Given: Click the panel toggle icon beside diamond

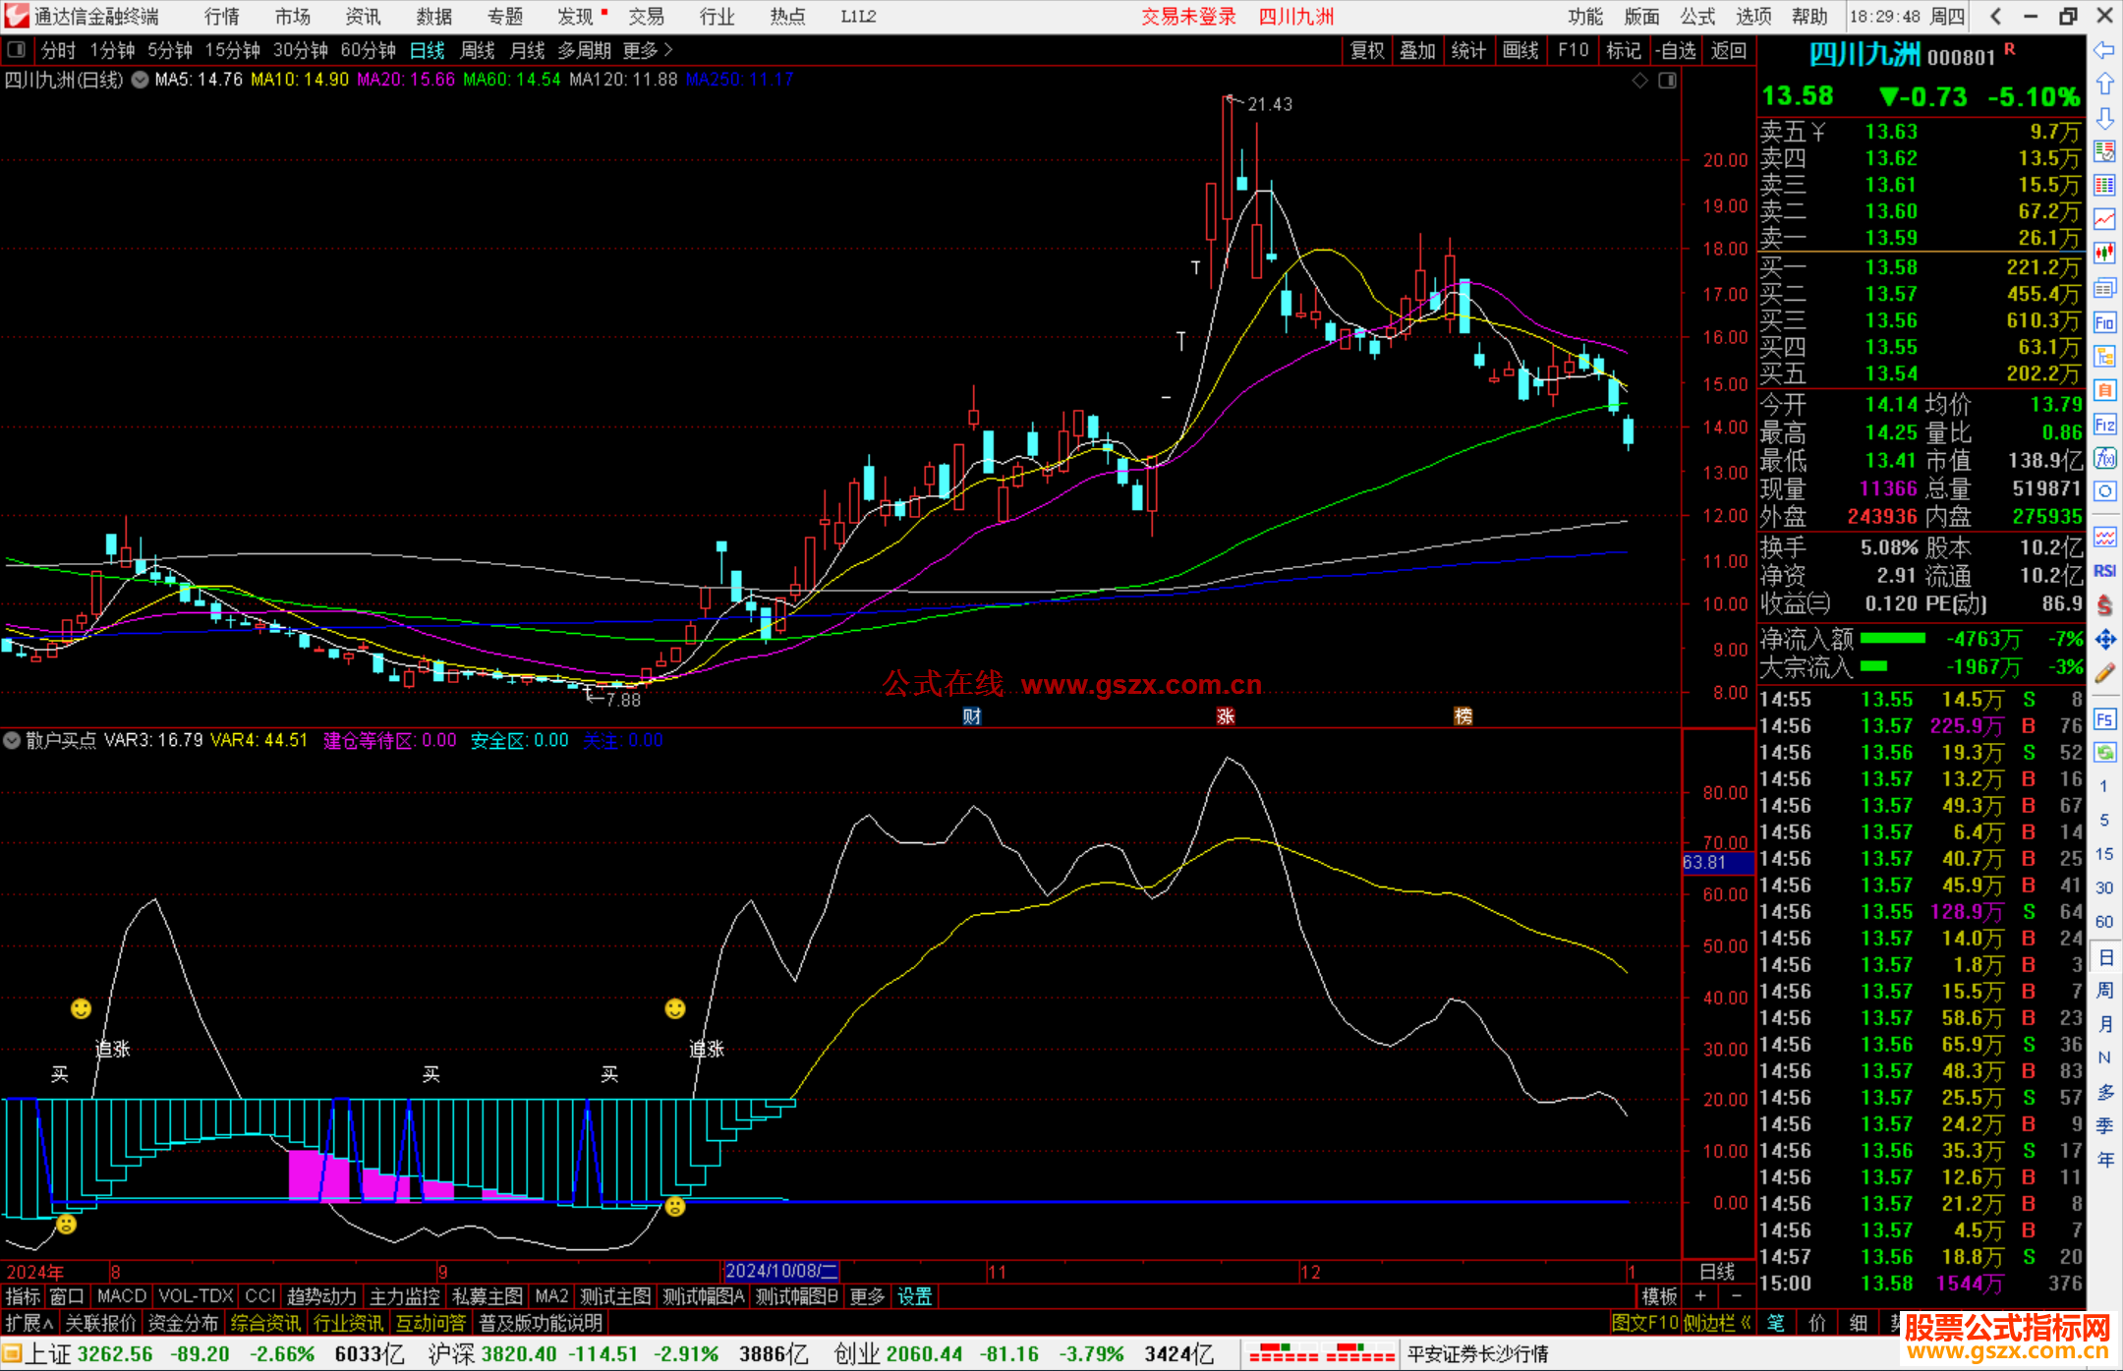Looking at the screenshot, I should (1667, 81).
